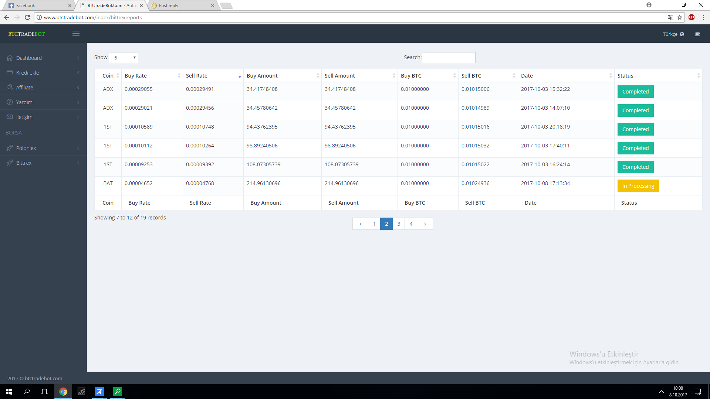Open the hamburger menu toggle in header

76,34
